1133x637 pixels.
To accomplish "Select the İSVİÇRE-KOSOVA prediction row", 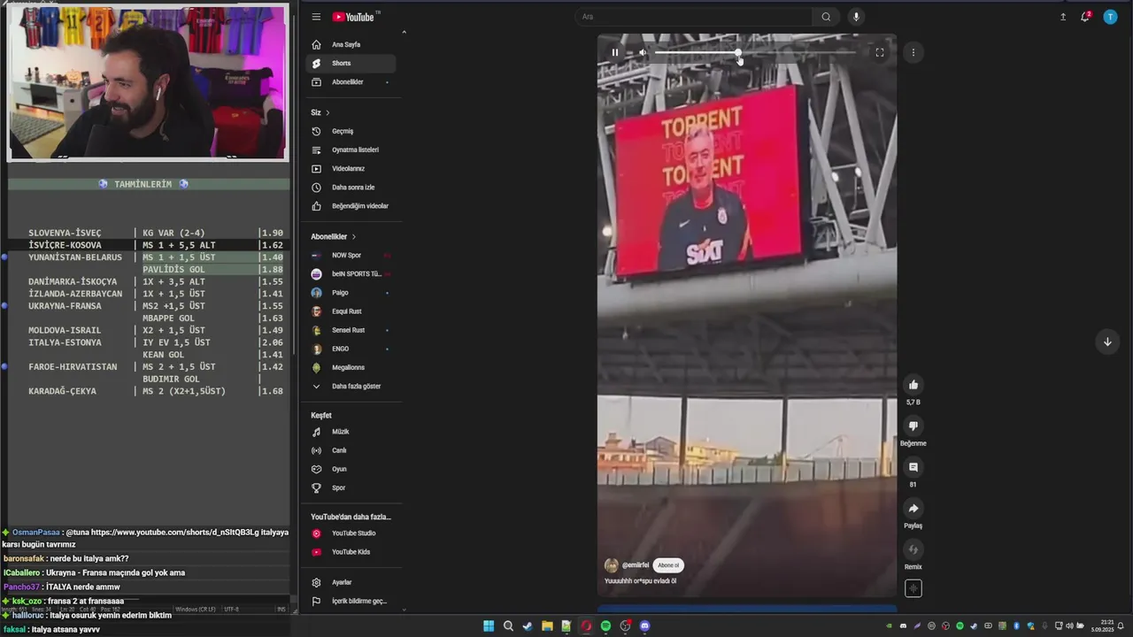I will coord(149,245).
